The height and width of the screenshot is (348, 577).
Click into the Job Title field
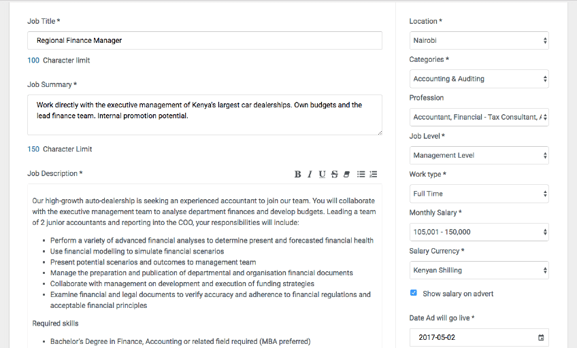[x=204, y=41]
